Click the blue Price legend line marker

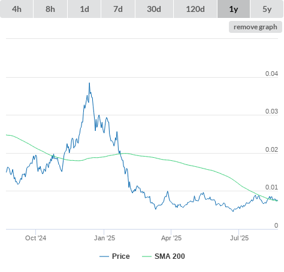pyautogui.click(x=104, y=256)
